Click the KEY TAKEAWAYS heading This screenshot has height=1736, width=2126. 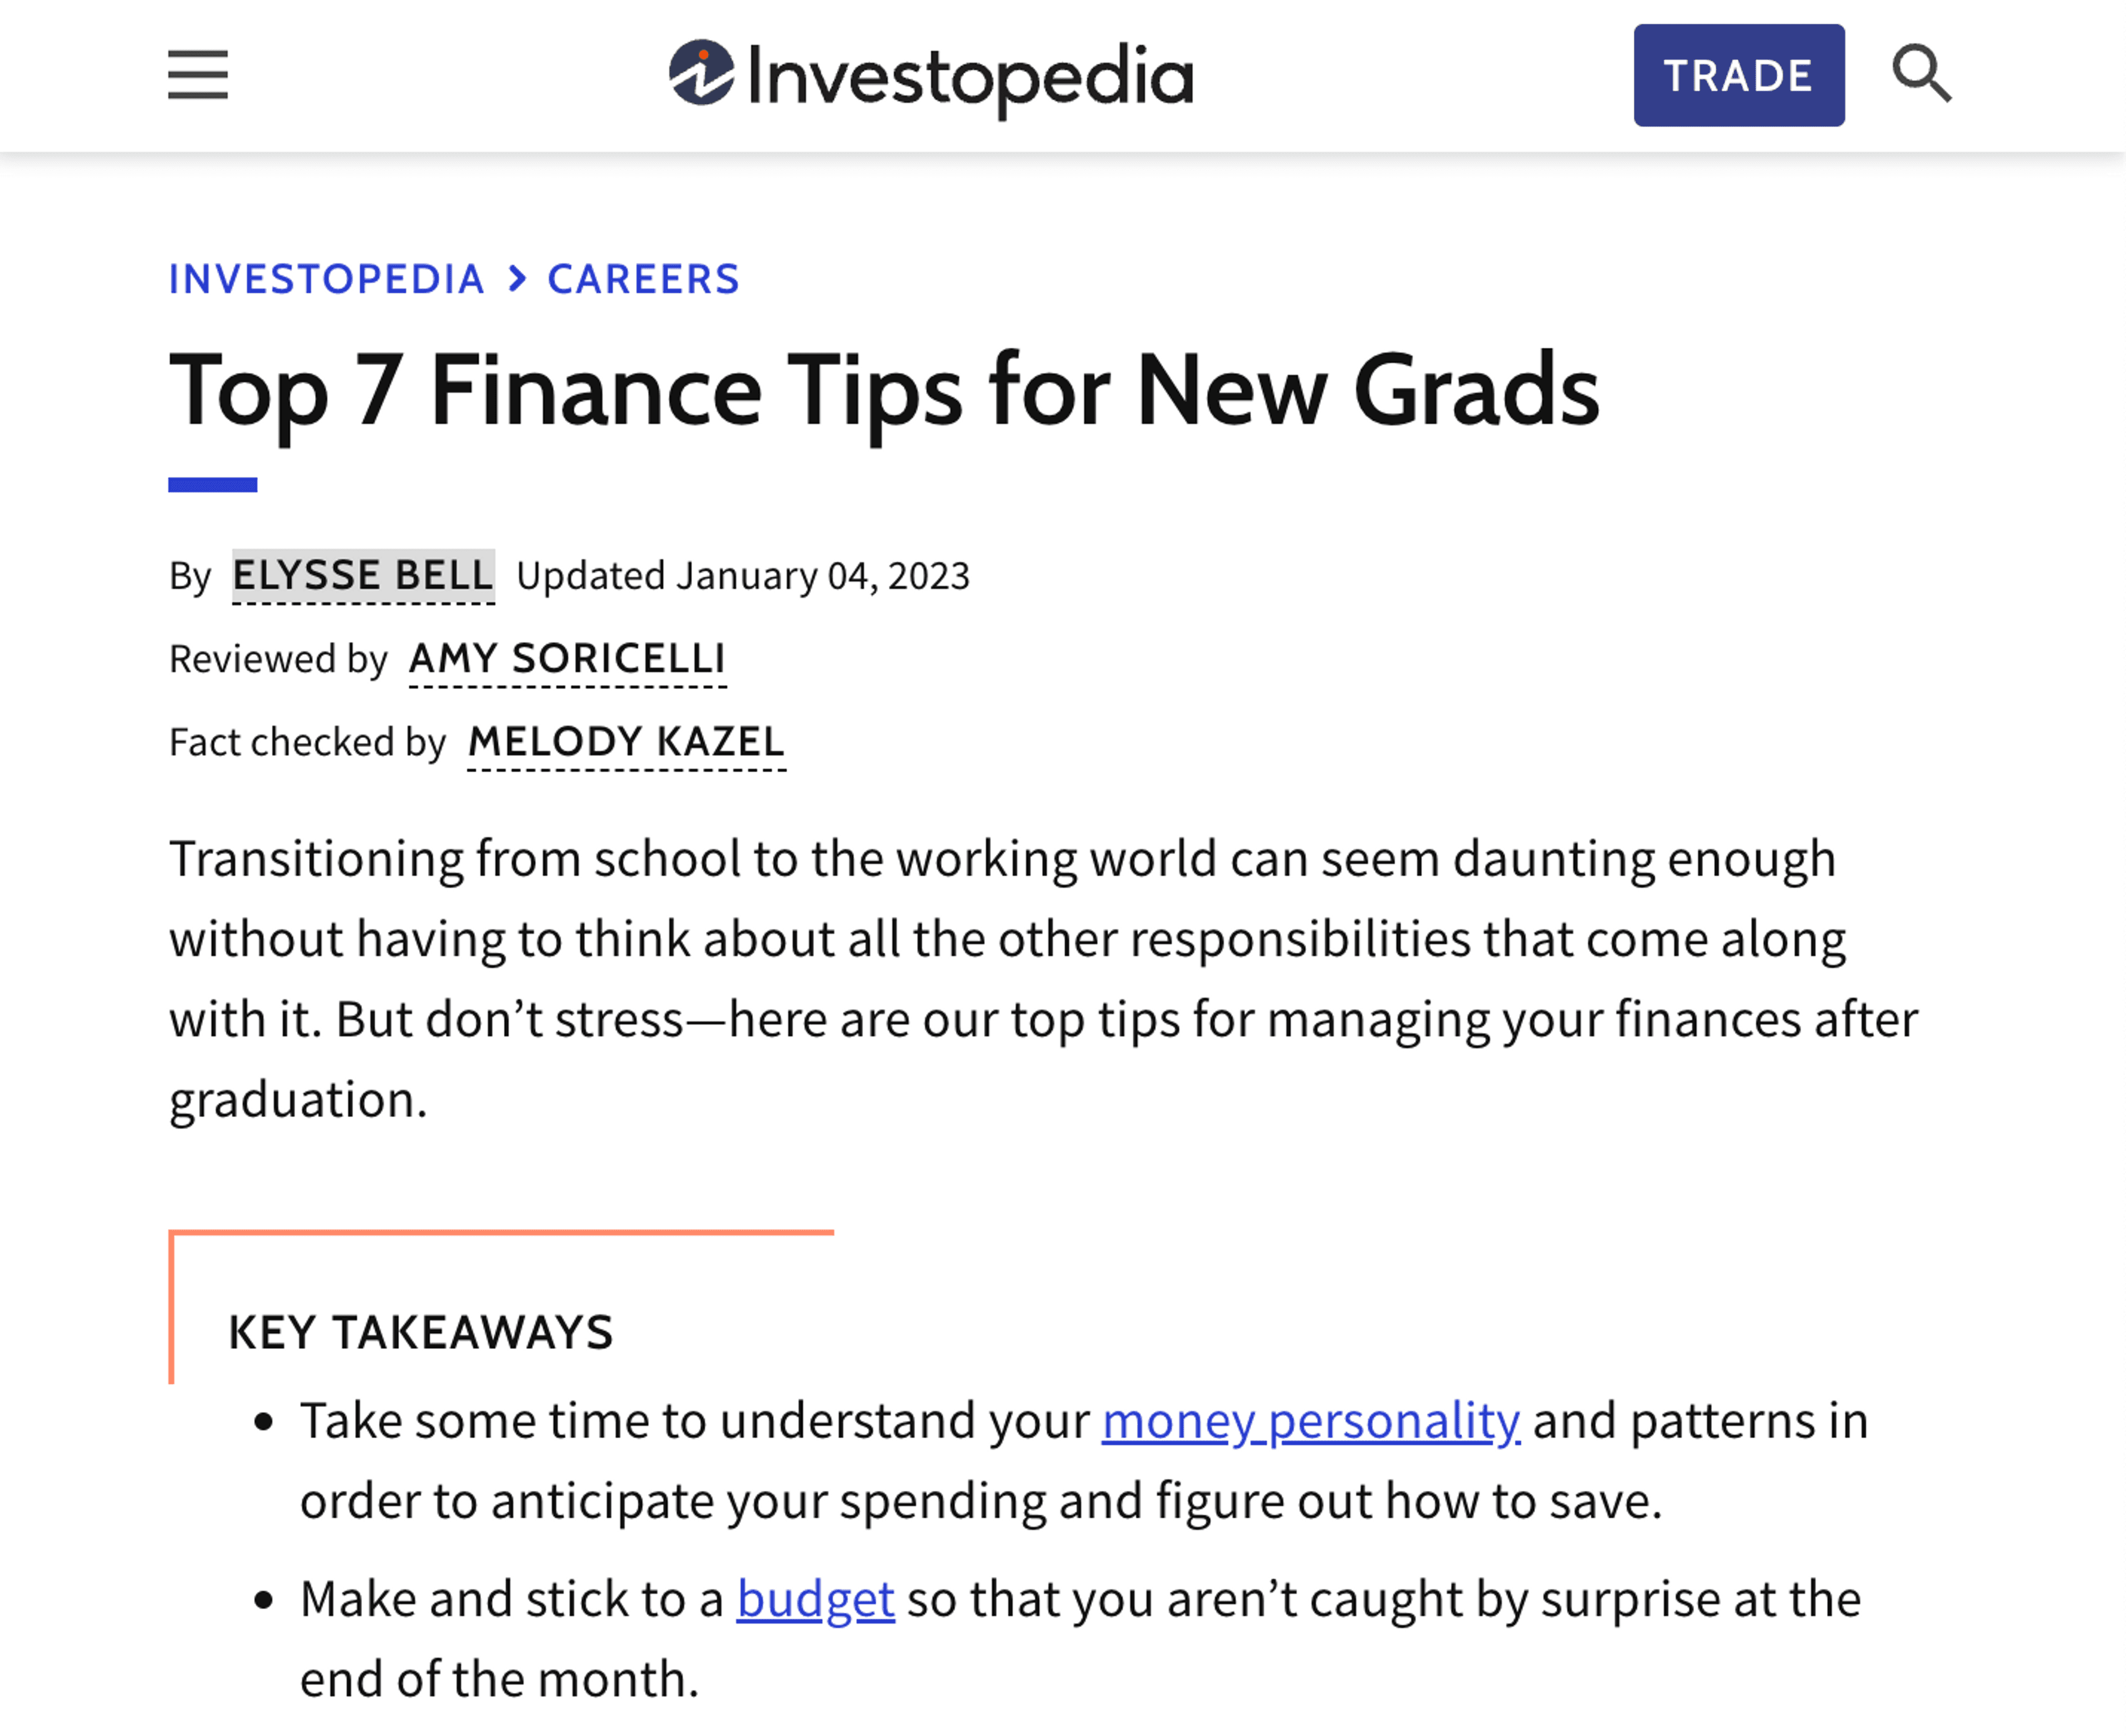coord(421,1332)
